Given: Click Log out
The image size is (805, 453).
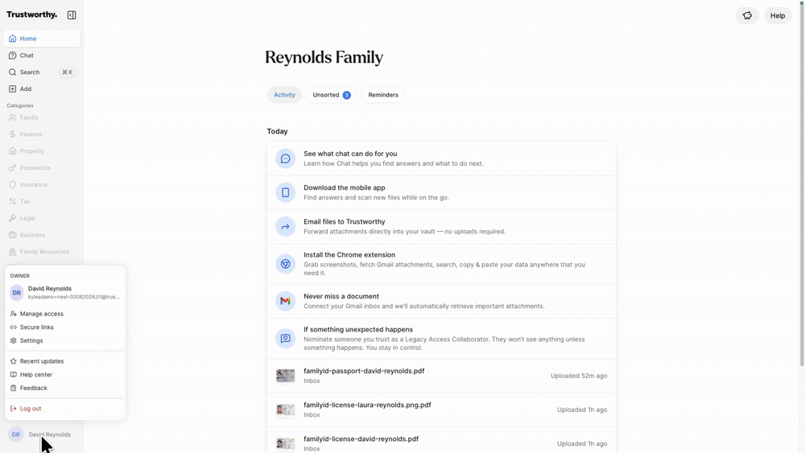Looking at the screenshot, I should tap(31, 409).
